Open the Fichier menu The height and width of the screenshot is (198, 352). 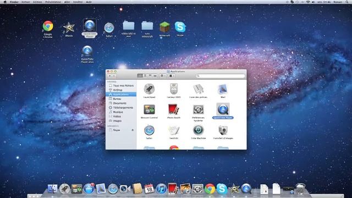[26, 2]
